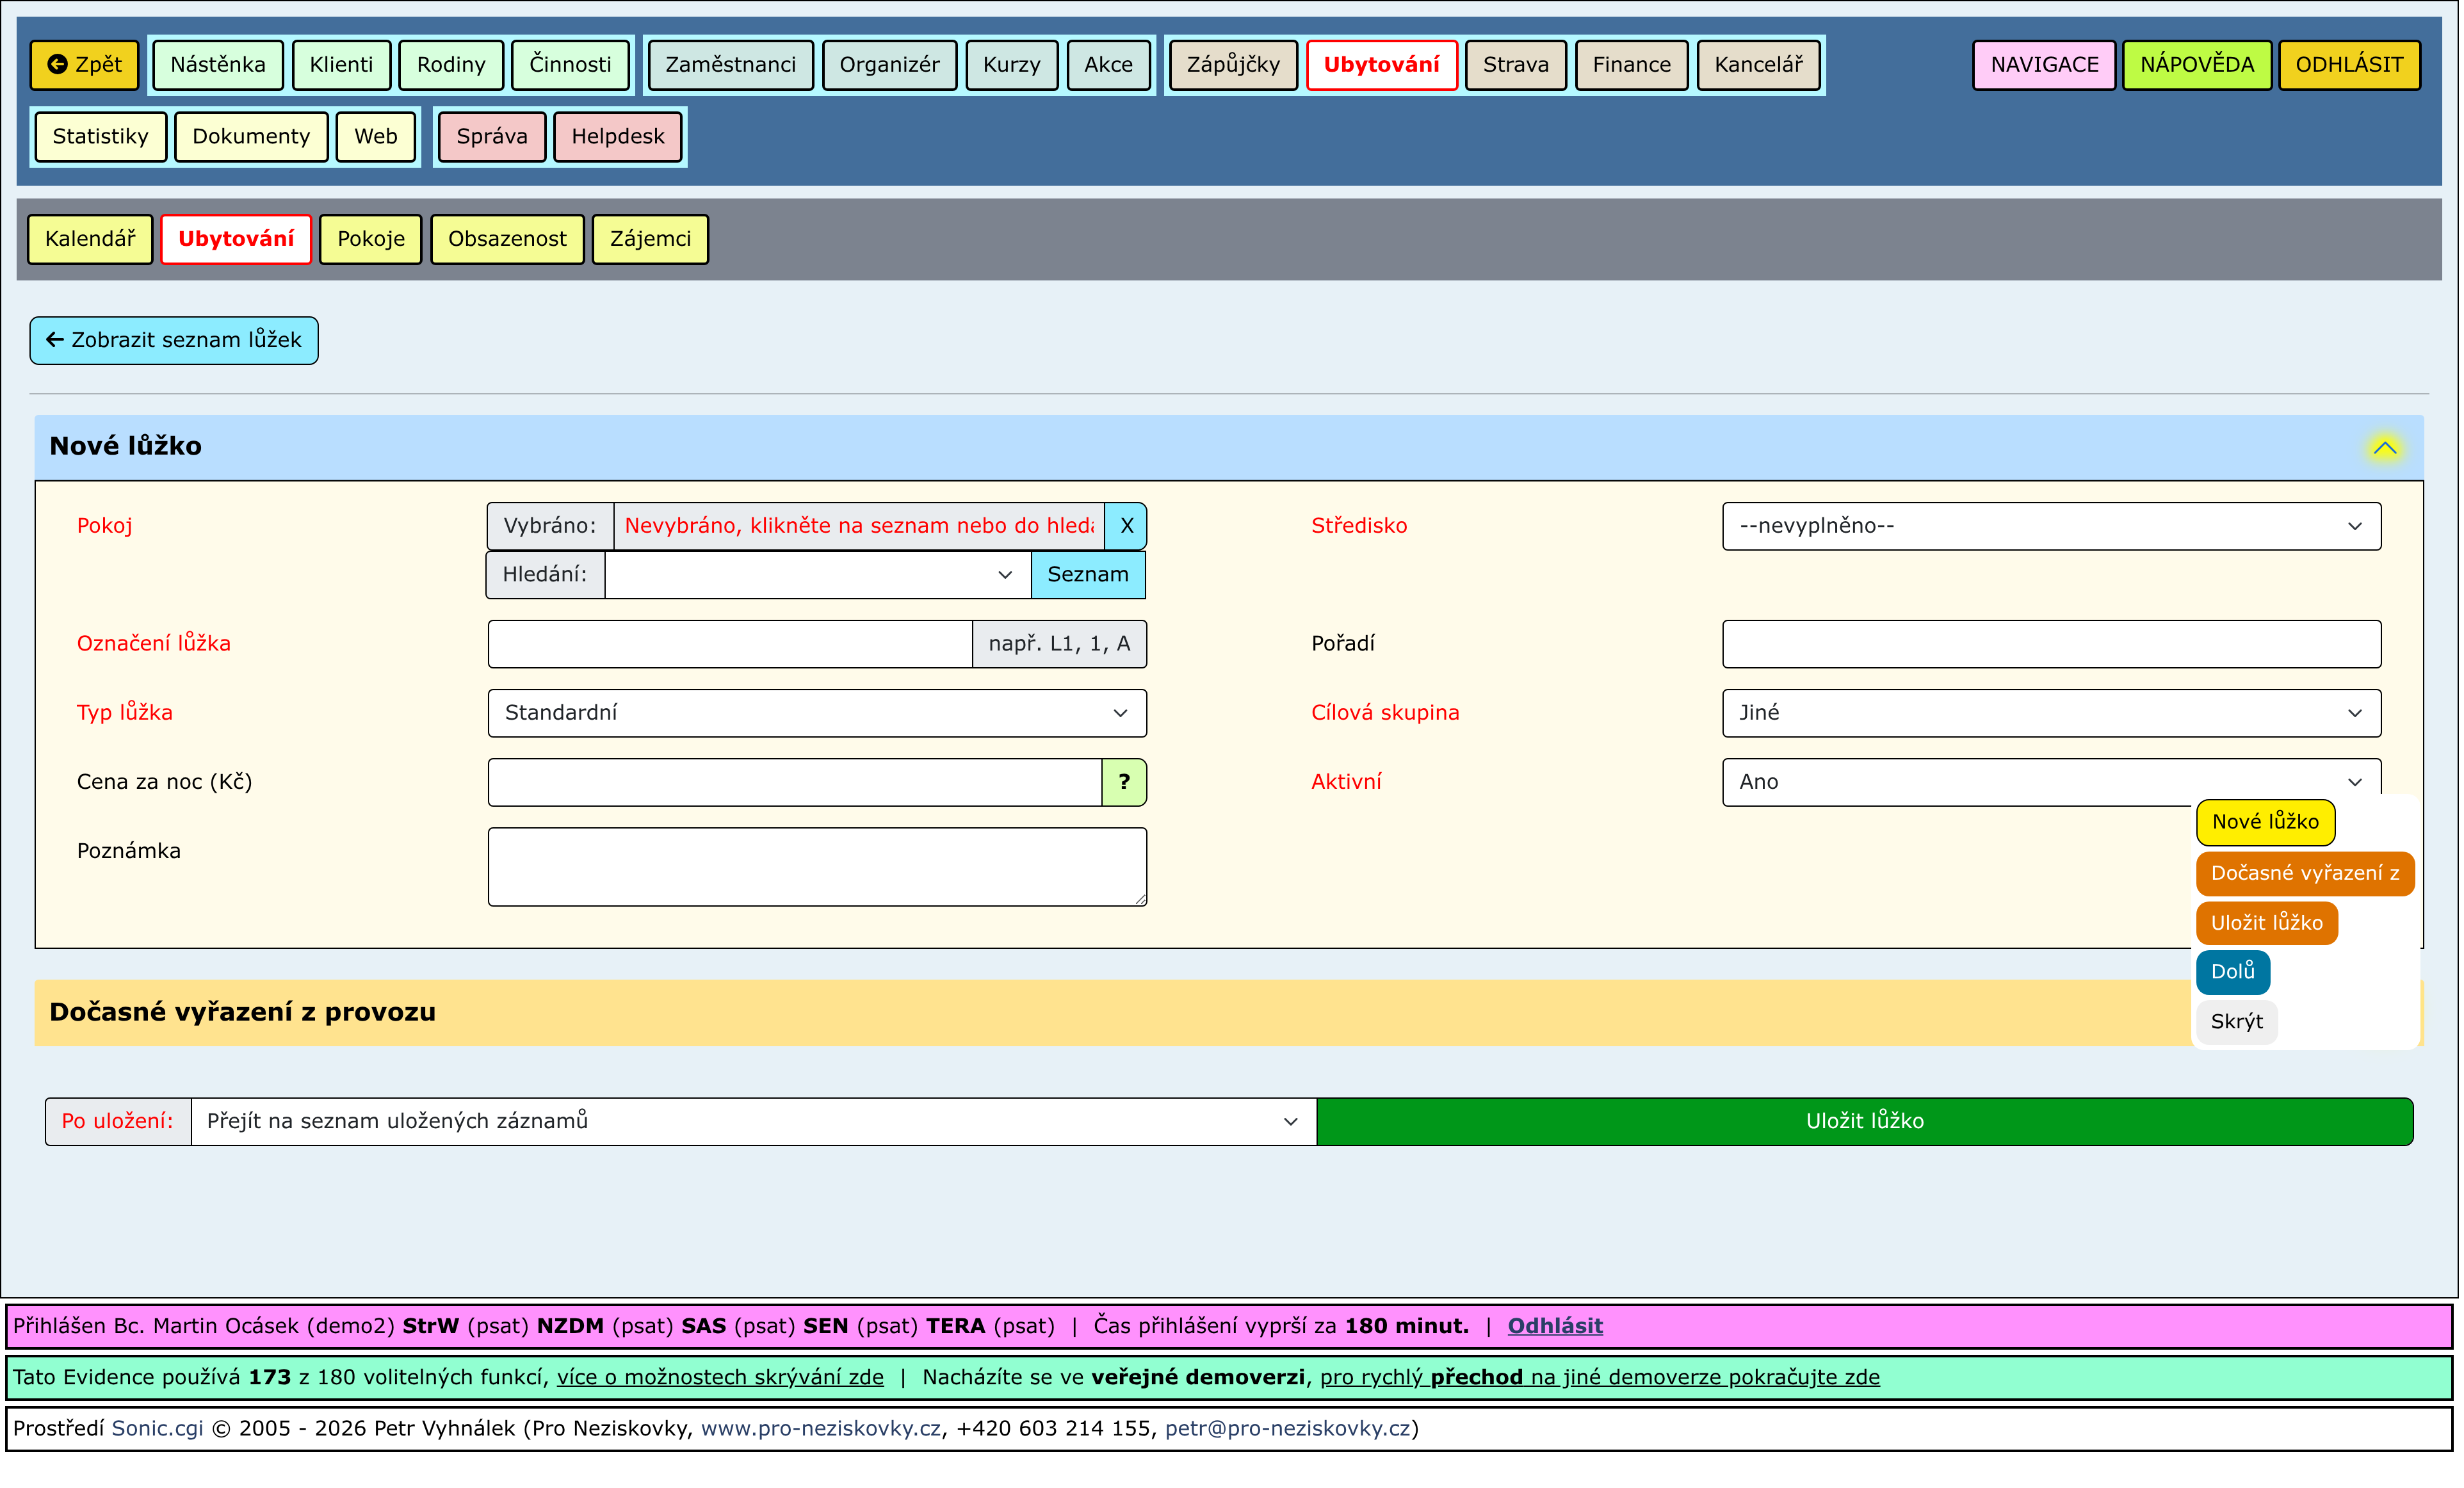The height and width of the screenshot is (1488, 2464).
Task: Click the Zpět back arrow button
Action: pyautogui.click(x=85, y=65)
